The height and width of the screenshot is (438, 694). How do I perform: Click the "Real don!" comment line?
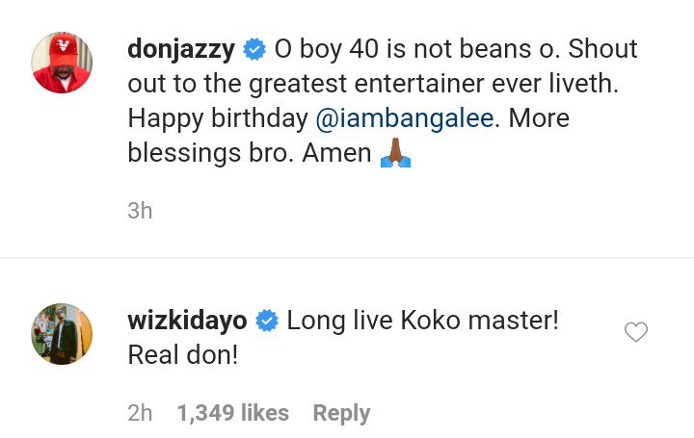[x=183, y=355]
